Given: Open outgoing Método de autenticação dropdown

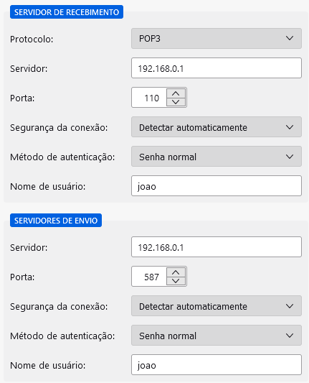Looking at the screenshot, I should coord(216,336).
